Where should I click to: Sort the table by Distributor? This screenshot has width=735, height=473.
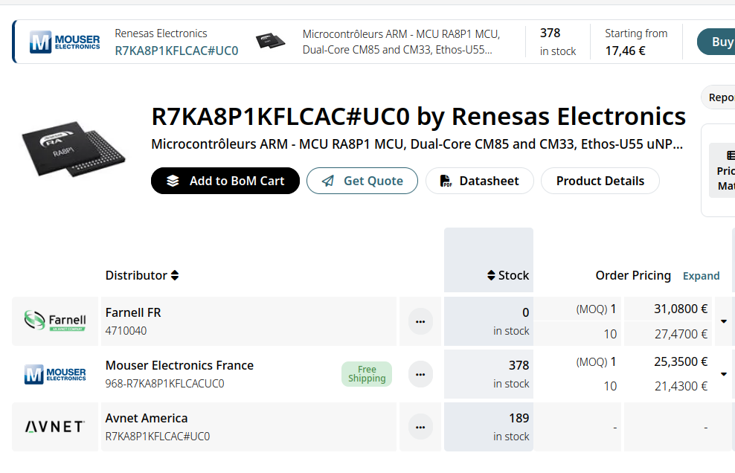pyautogui.click(x=142, y=275)
